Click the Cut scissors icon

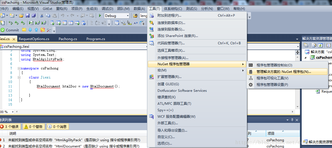[x=42, y=16]
